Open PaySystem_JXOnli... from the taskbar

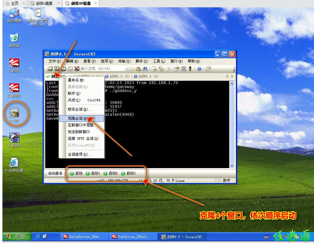point(133,237)
